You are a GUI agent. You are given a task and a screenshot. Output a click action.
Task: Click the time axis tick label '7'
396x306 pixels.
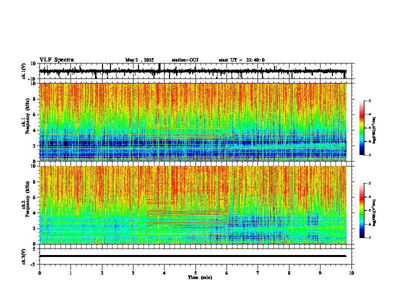click(258, 273)
